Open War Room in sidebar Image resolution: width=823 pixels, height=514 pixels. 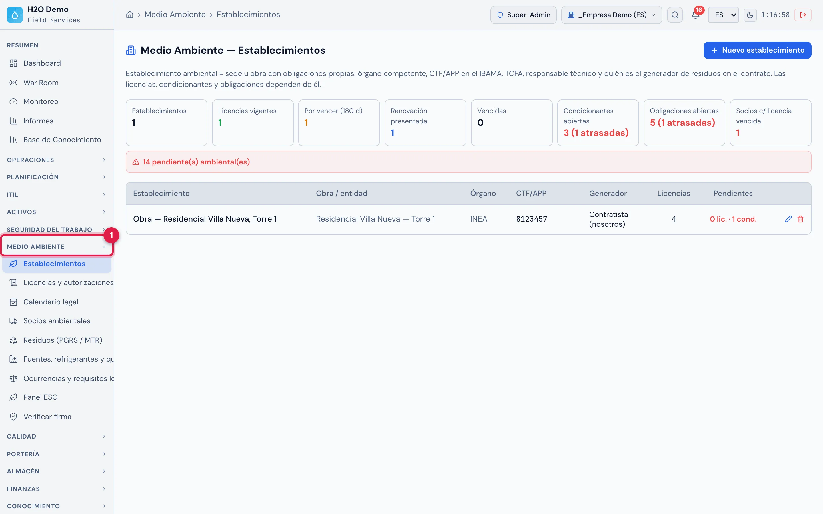57,83
